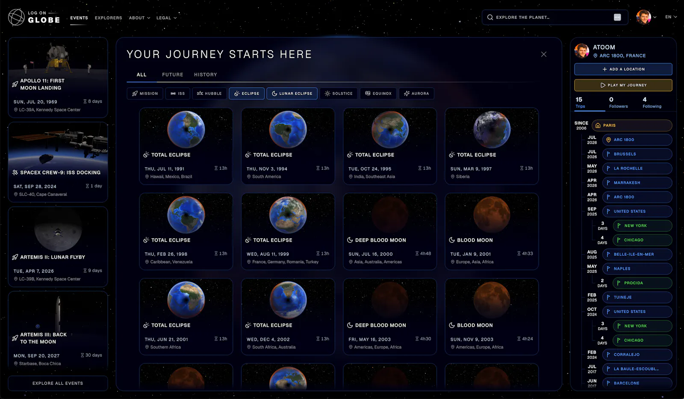The height and width of the screenshot is (399, 684).
Task: Close the Your Journey panel
Action: (x=544, y=54)
